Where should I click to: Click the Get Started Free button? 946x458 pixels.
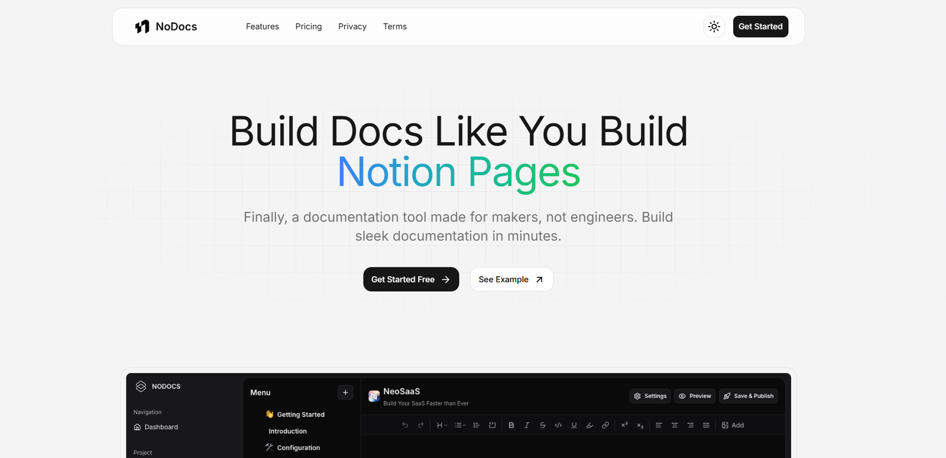(x=411, y=279)
